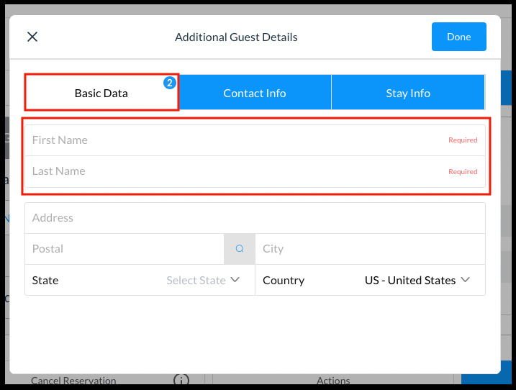Open the Contact Info tab

pos(254,93)
